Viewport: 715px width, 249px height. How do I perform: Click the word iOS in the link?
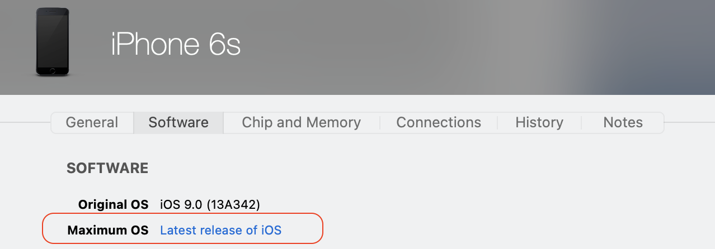click(271, 230)
